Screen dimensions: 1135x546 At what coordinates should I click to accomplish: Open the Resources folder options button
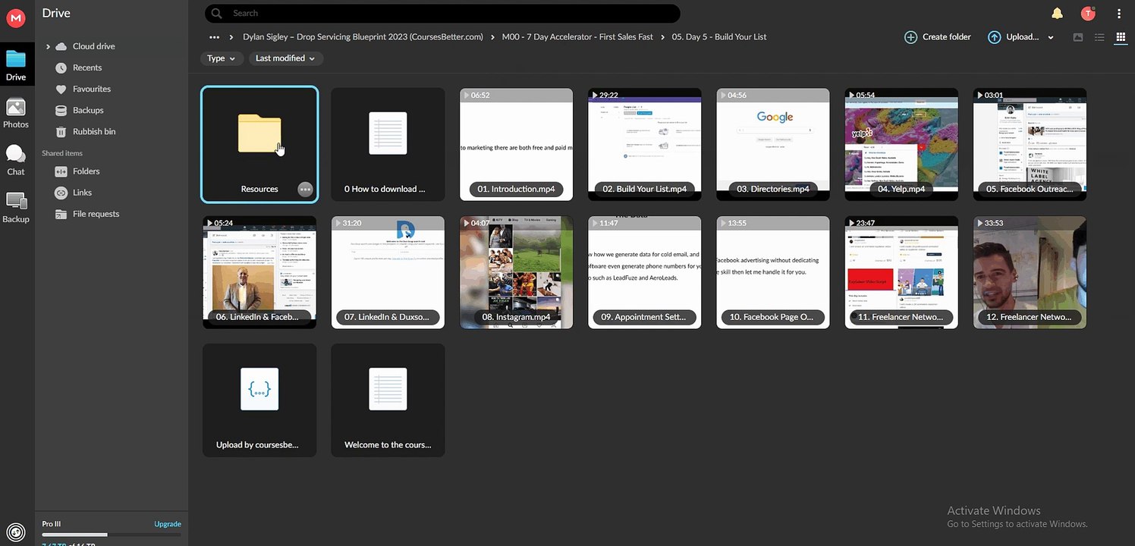[305, 190]
